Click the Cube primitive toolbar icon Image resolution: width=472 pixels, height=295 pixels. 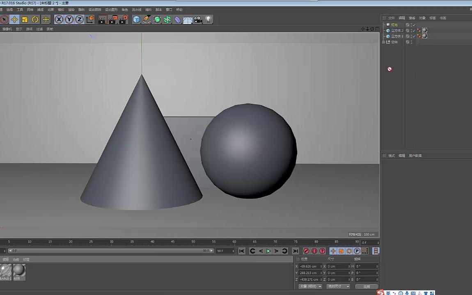136,19
